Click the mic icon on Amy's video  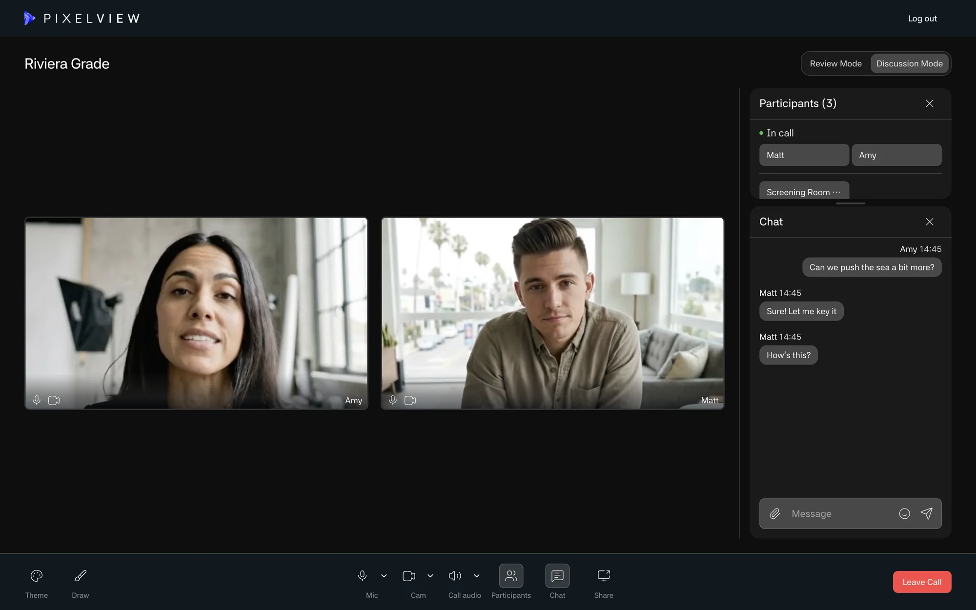tap(37, 400)
